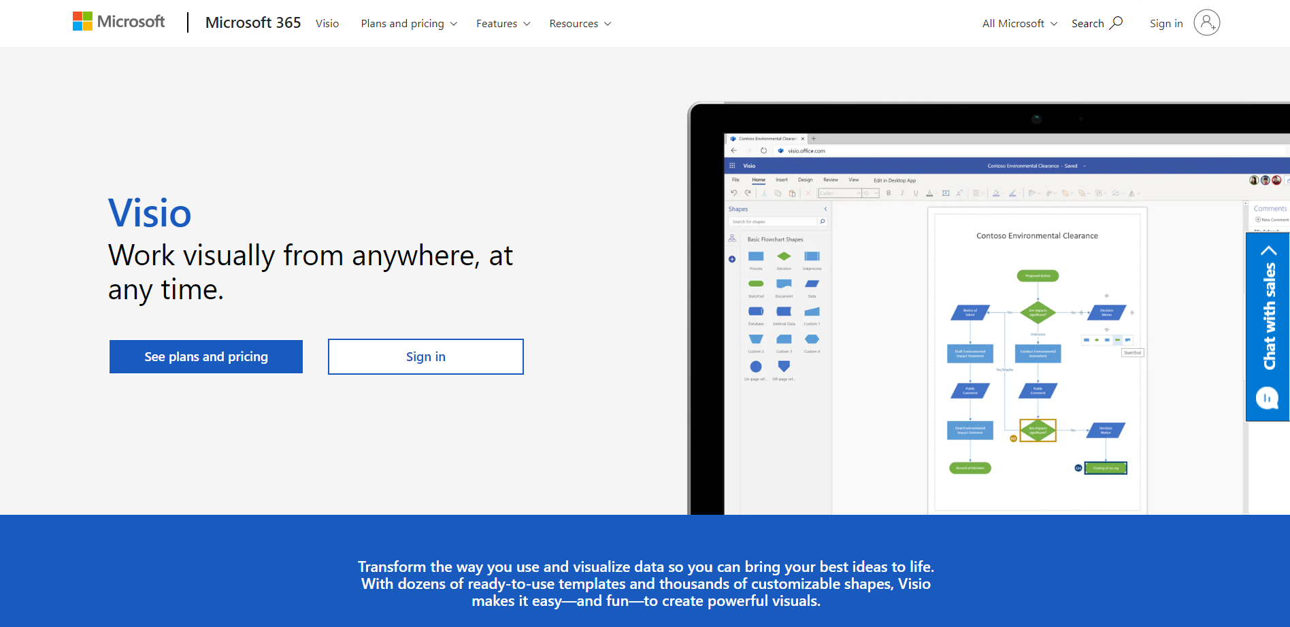This screenshot has width=1290, height=627.
Task: Click "Work visually from anywhere, at any time." text
Action: point(311,272)
